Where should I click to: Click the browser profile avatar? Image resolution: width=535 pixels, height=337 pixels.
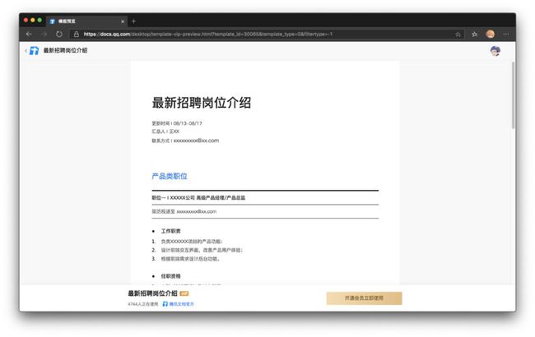pos(491,34)
